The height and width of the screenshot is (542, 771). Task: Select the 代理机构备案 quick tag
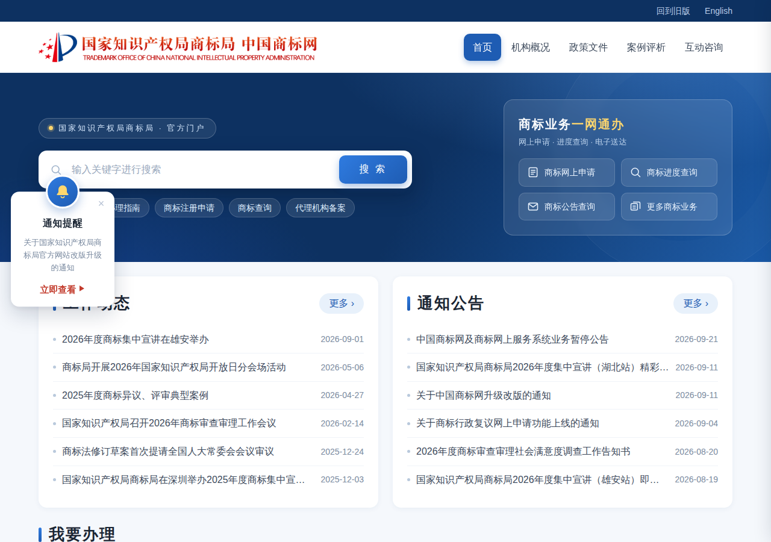point(320,208)
